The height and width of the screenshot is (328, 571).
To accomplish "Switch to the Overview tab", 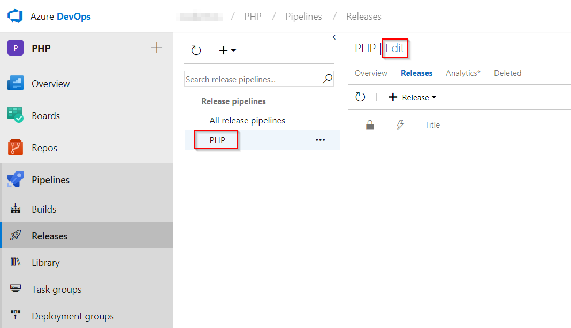I will click(371, 73).
